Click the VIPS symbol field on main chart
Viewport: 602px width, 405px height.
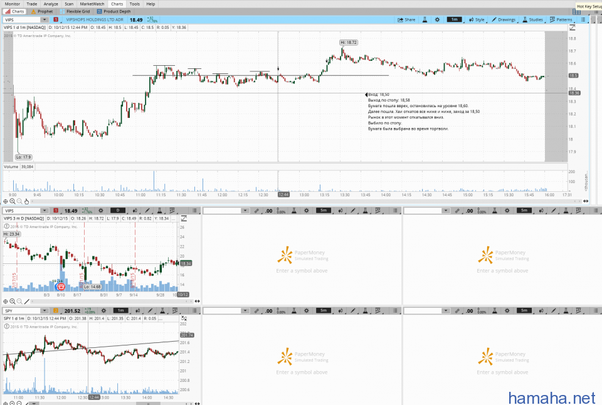click(x=23, y=19)
